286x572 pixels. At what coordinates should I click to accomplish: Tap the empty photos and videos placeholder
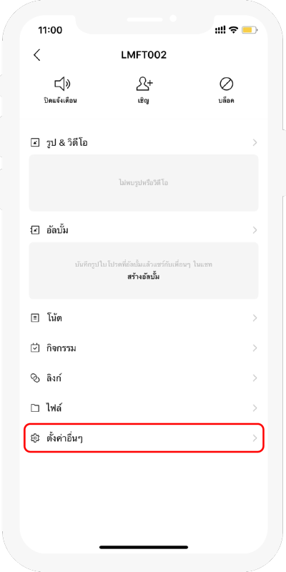(x=144, y=183)
